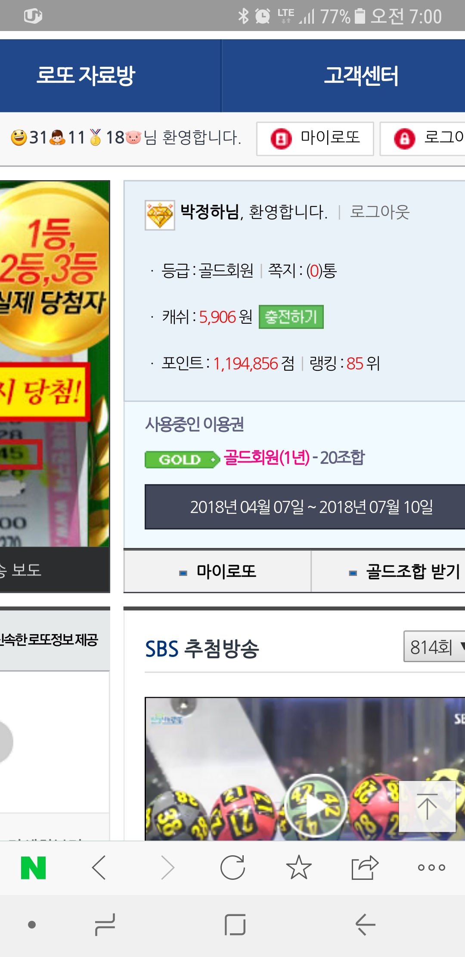
Task: Open the 로또 자료방 menu tab
Action: coord(86,75)
